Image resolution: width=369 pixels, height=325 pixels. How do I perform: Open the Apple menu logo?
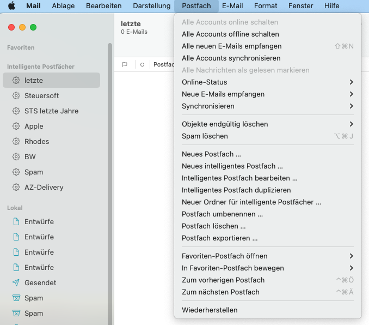coord(11,6)
